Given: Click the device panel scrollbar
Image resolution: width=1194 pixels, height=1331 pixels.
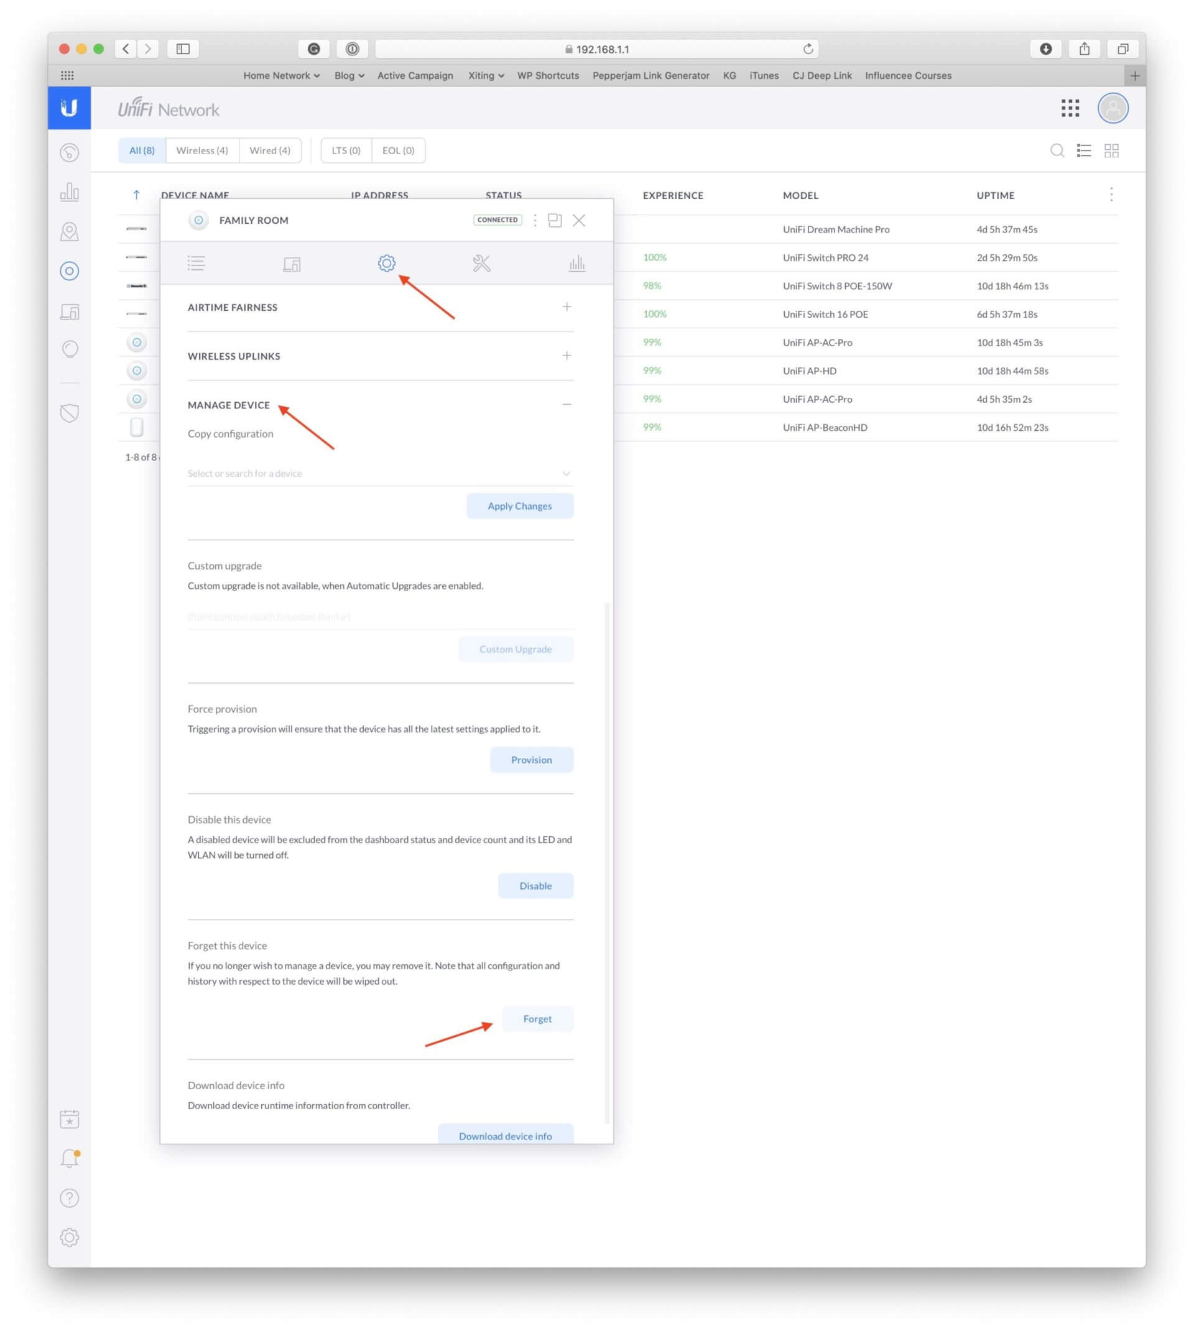Looking at the screenshot, I should pos(608,863).
